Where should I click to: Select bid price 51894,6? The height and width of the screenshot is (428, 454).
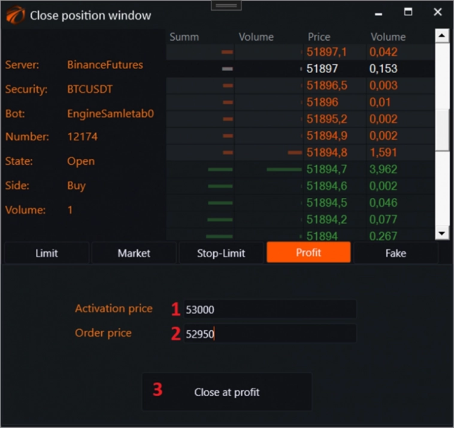pyautogui.click(x=326, y=186)
